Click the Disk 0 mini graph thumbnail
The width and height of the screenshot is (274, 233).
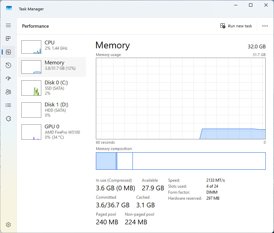[31, 88]
